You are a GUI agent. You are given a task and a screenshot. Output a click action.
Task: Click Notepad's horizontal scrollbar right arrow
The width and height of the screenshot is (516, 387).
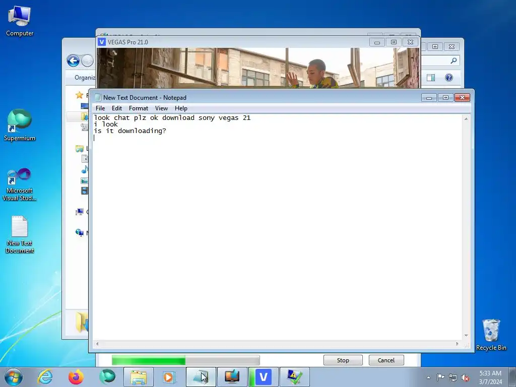pos(458,344)
